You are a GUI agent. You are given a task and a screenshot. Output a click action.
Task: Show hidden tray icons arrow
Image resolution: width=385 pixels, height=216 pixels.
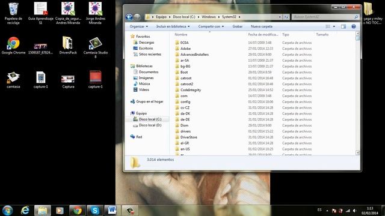[327, 211]
